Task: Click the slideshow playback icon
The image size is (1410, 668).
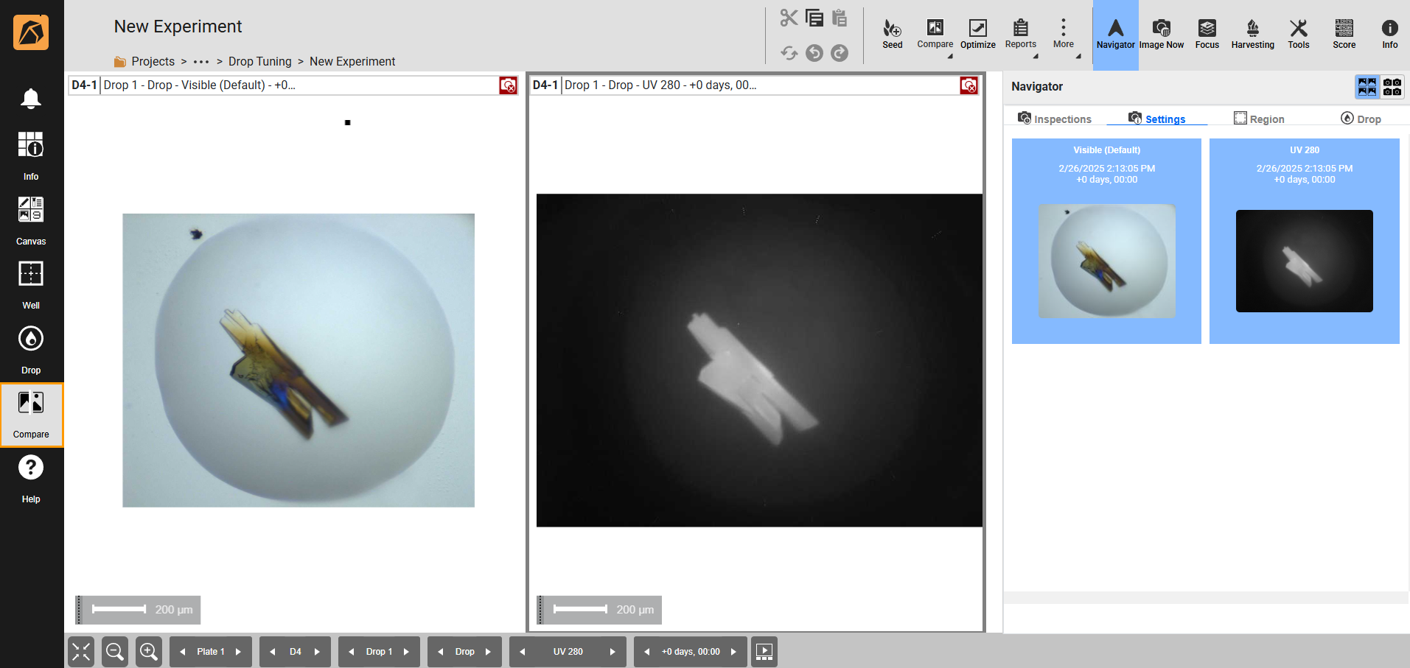Action: coord(764,652)
